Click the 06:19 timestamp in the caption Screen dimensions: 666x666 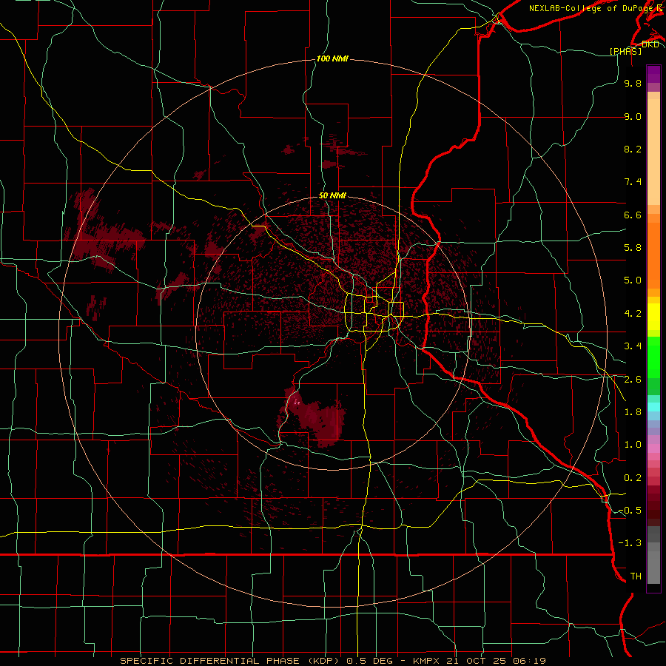529,661
